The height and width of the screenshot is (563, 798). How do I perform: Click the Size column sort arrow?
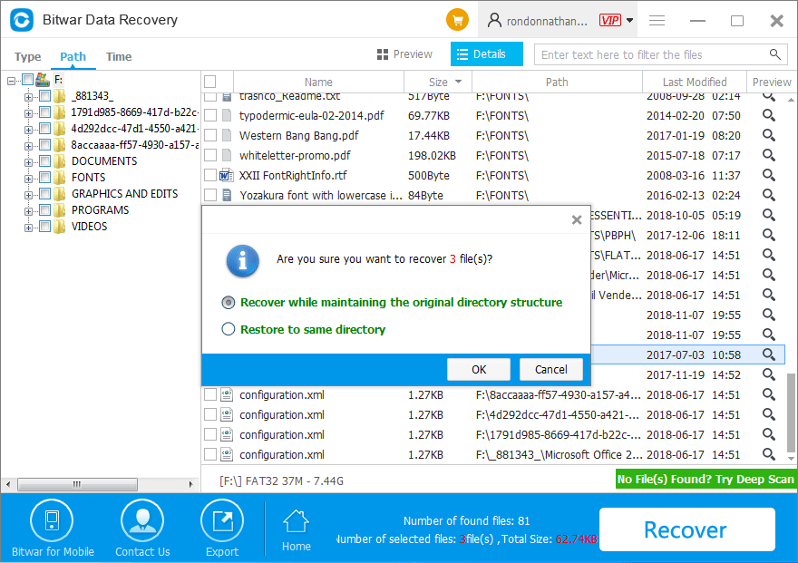click(458, 82)
